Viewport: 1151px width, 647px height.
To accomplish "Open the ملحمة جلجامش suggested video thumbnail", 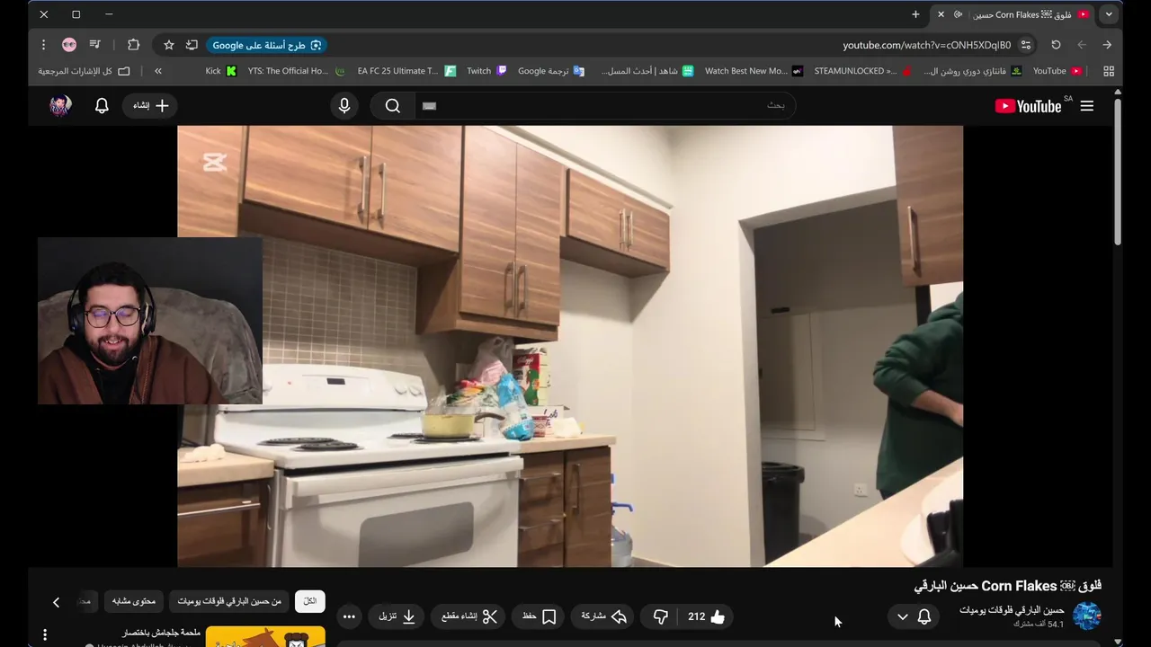I will coord(265,637).
